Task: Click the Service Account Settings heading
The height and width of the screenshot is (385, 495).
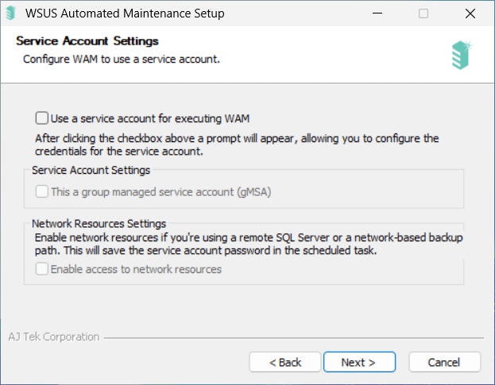Action: [87, 41]
